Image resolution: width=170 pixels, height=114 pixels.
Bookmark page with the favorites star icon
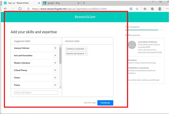(x=137, y=9)
